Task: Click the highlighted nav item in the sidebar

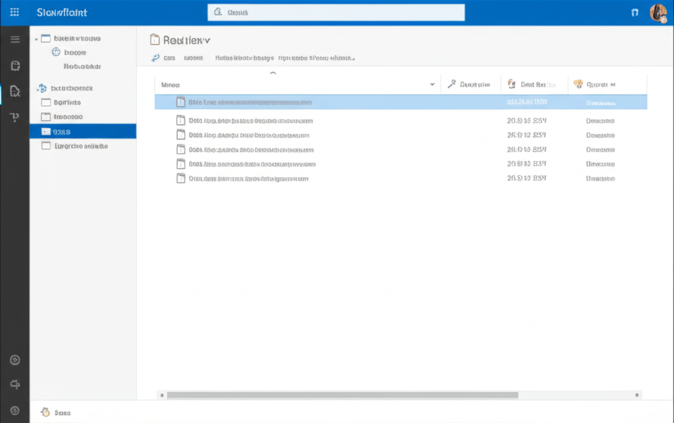Action: tap(84, 131)
